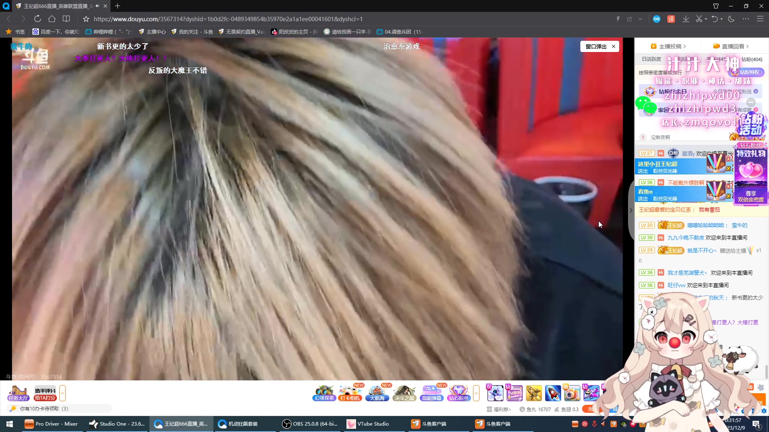
Task: Open the 幻境探索 activity icon
Action: coord(324,393)
